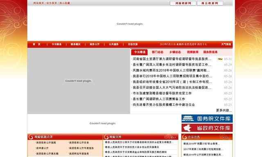
Task: Switch to the 视频新闻 tab
Action: point(193,52)
